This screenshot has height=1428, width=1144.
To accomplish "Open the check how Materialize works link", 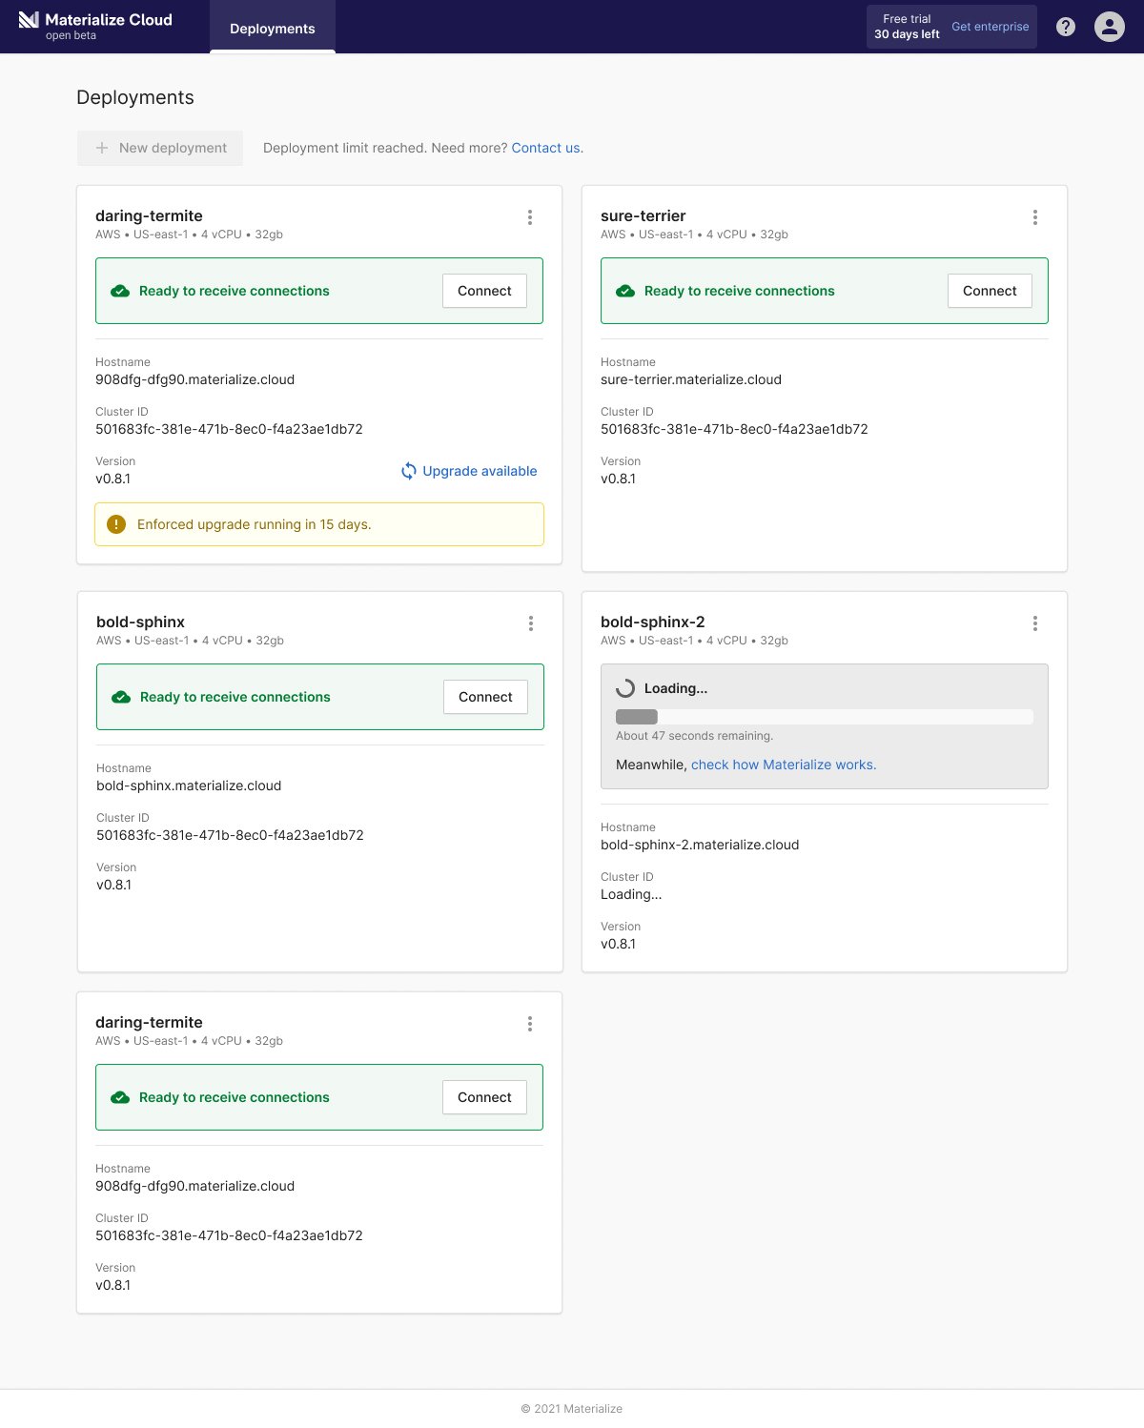I will point(784,765).
